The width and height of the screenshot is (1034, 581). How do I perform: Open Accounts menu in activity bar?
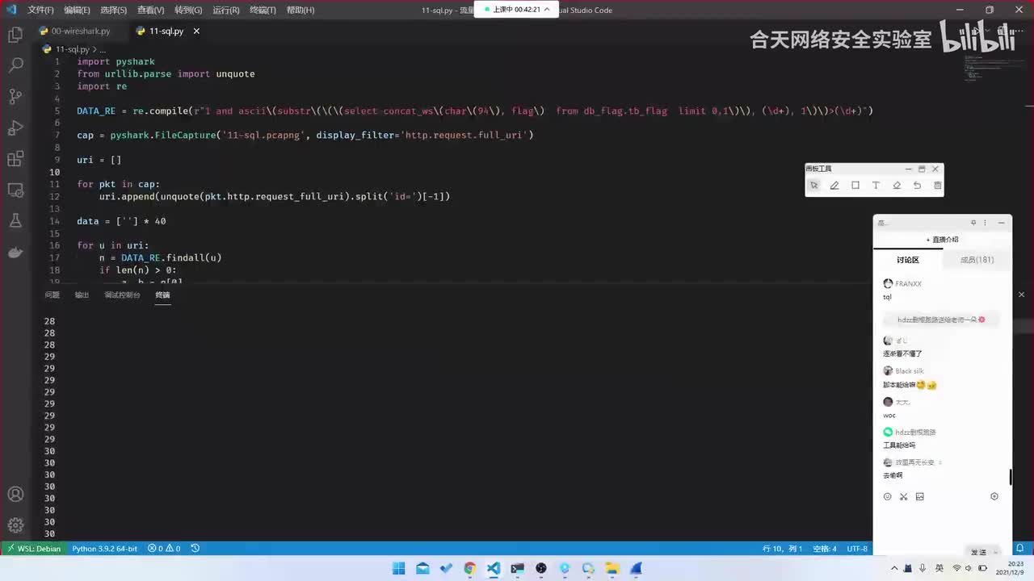pyautogui.click(x=15, y=494)
